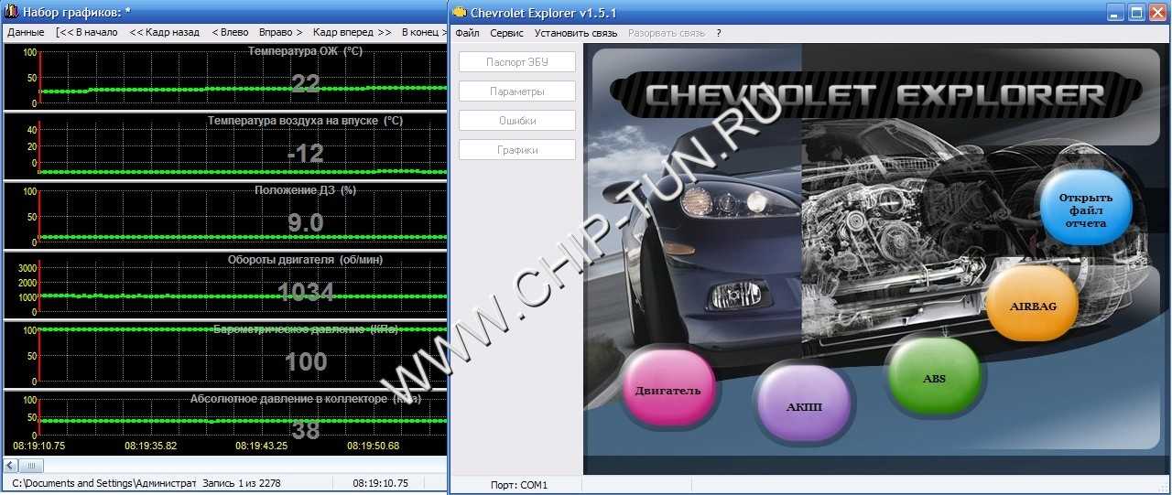This screenshot has height=495, width=1172.
Task: Open the Сервис menu
Action: pos(506,33)
